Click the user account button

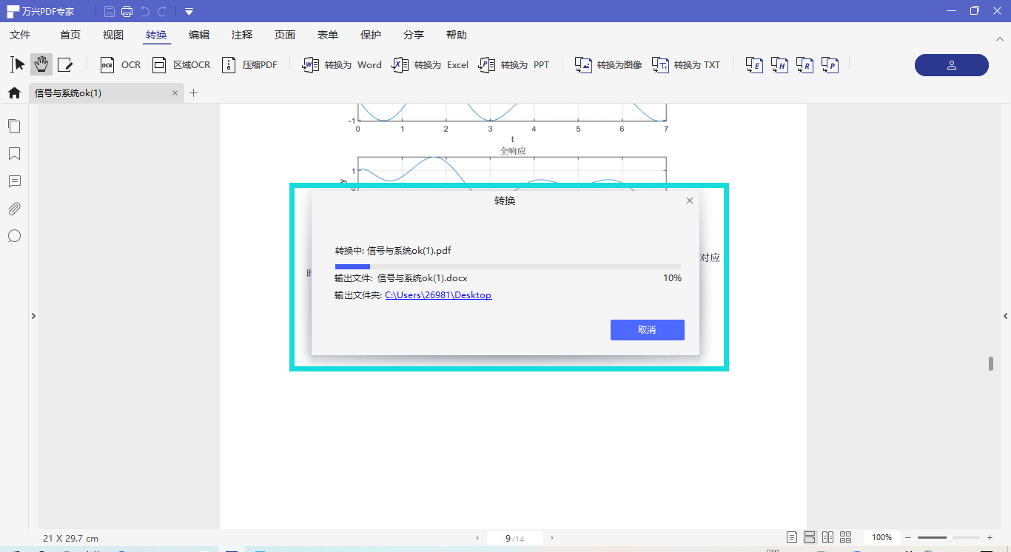click(952, 65)
